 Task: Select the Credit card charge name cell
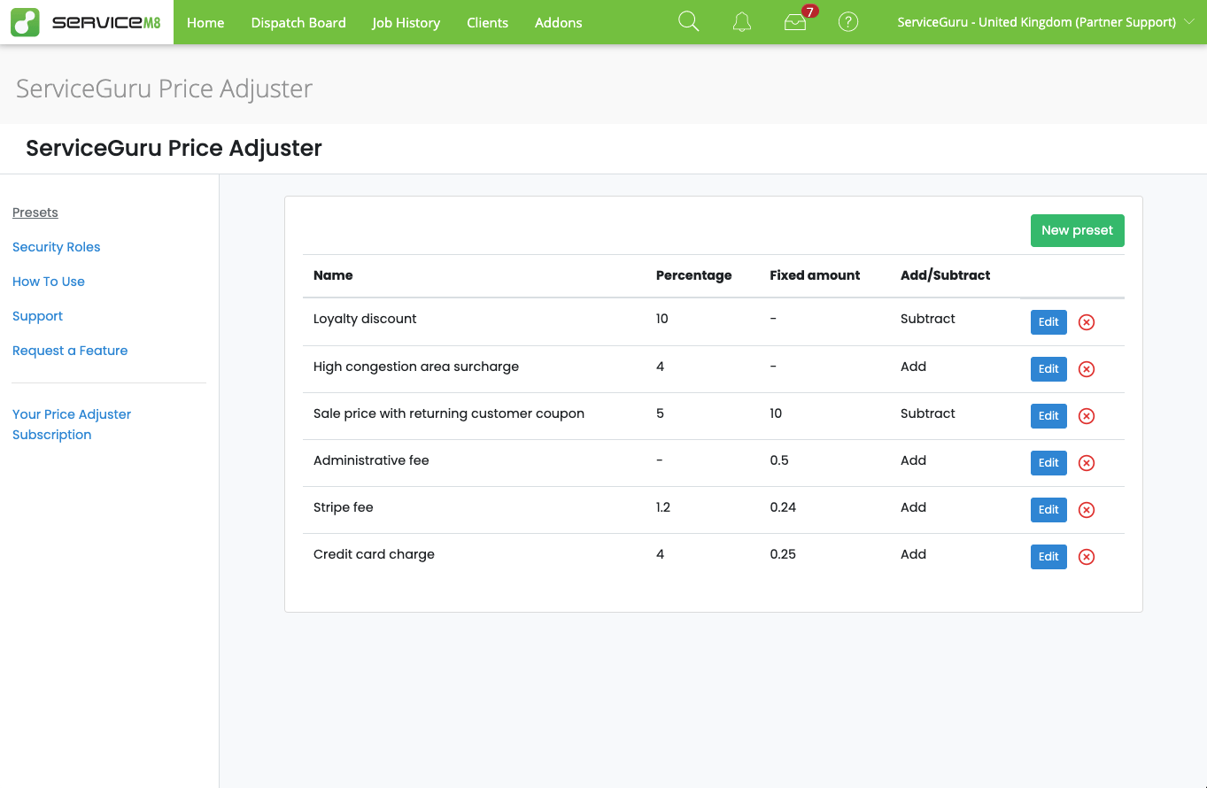[374, 554]
